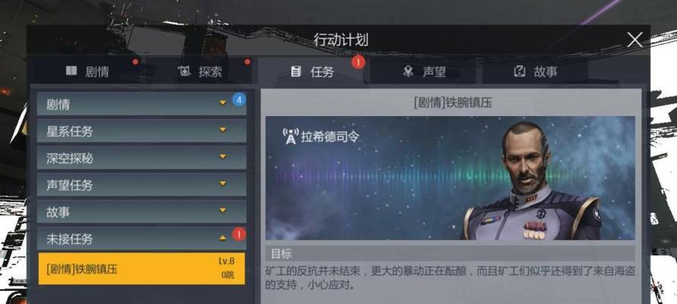The height and width of the screenshot is (304, 677).
Task: Click the book icon on 剧情 tab
Action: click(x=72, y=71)
